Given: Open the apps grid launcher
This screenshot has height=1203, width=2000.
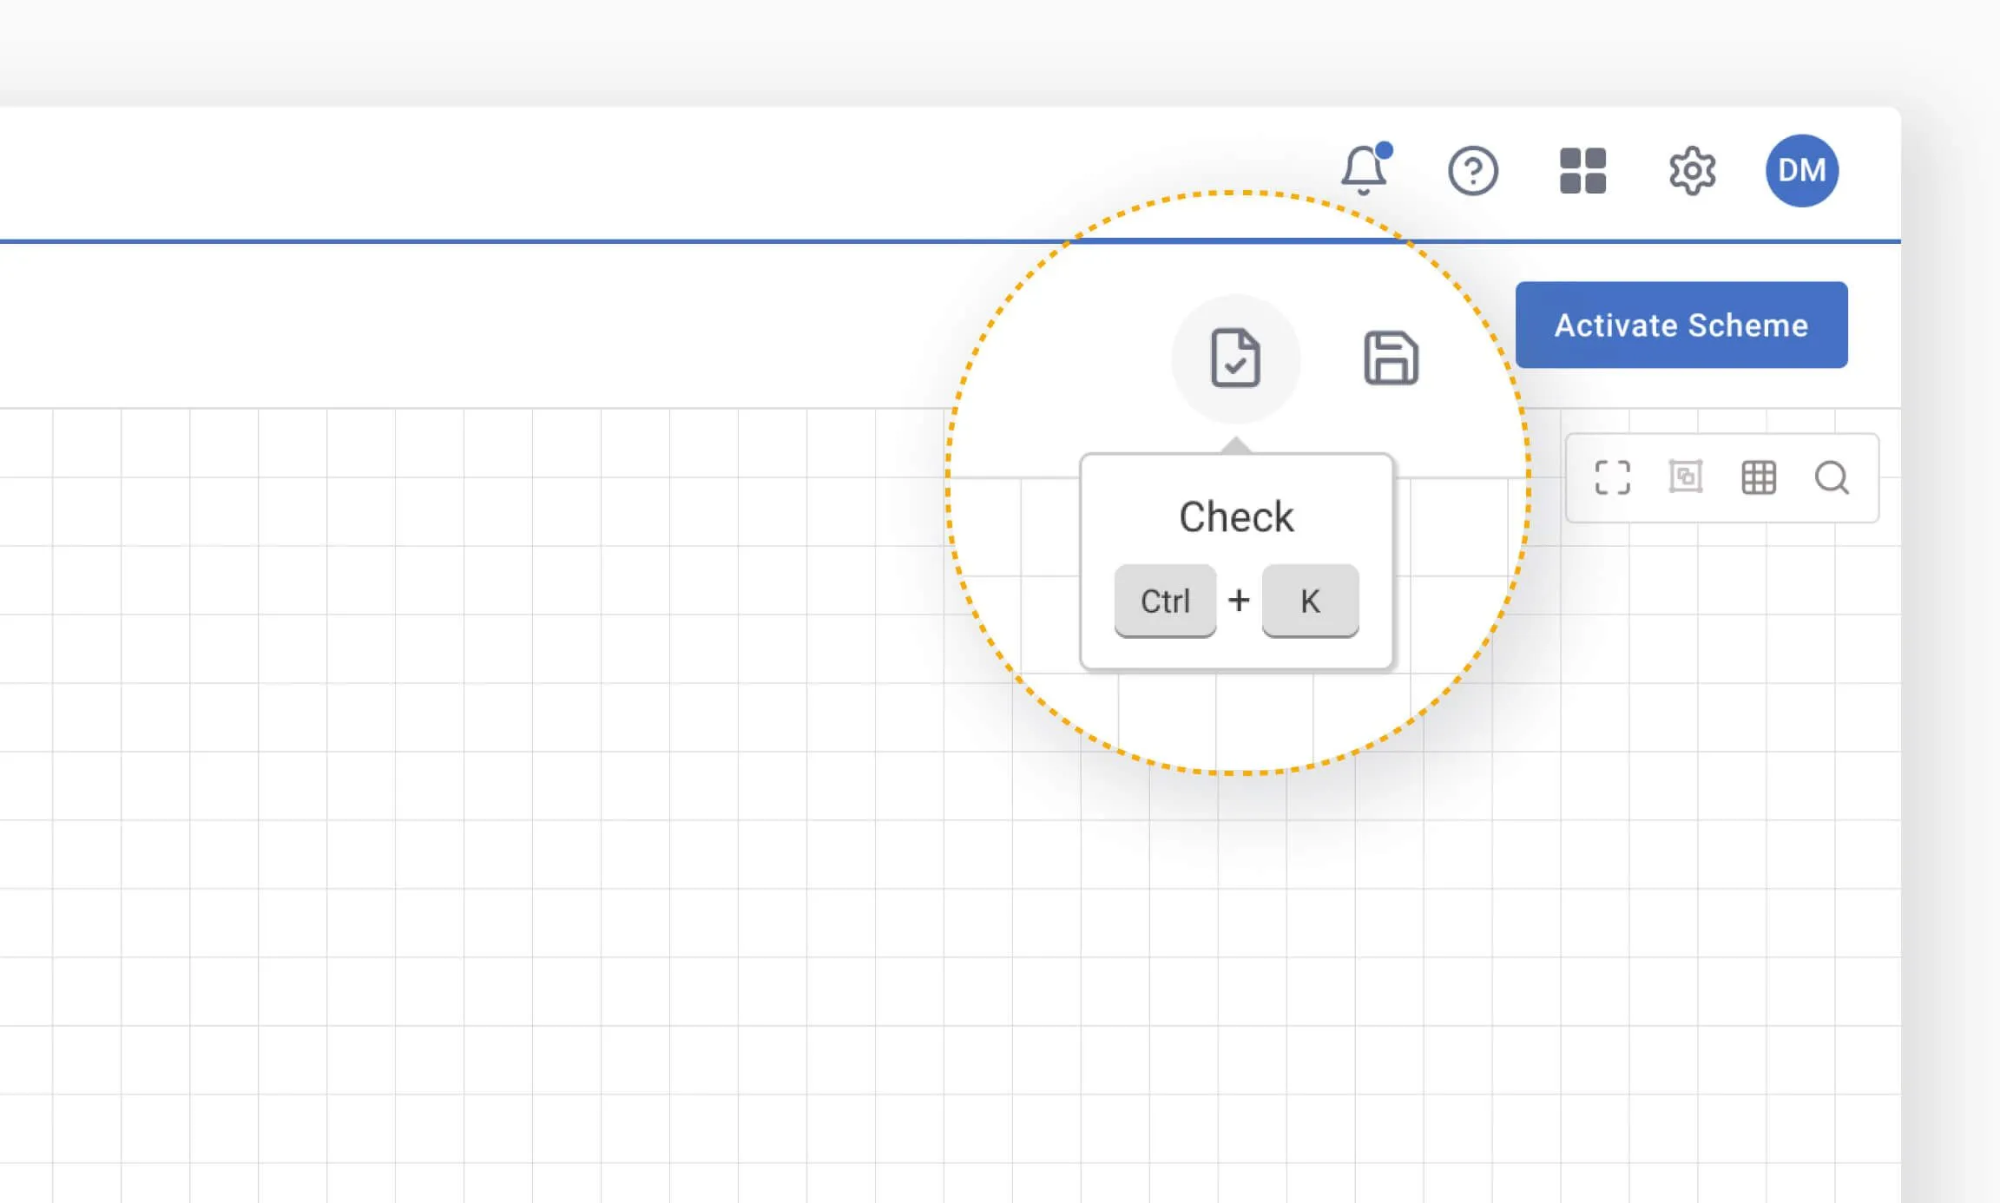Looking at the screenshot, I should tap(1582, 171).
